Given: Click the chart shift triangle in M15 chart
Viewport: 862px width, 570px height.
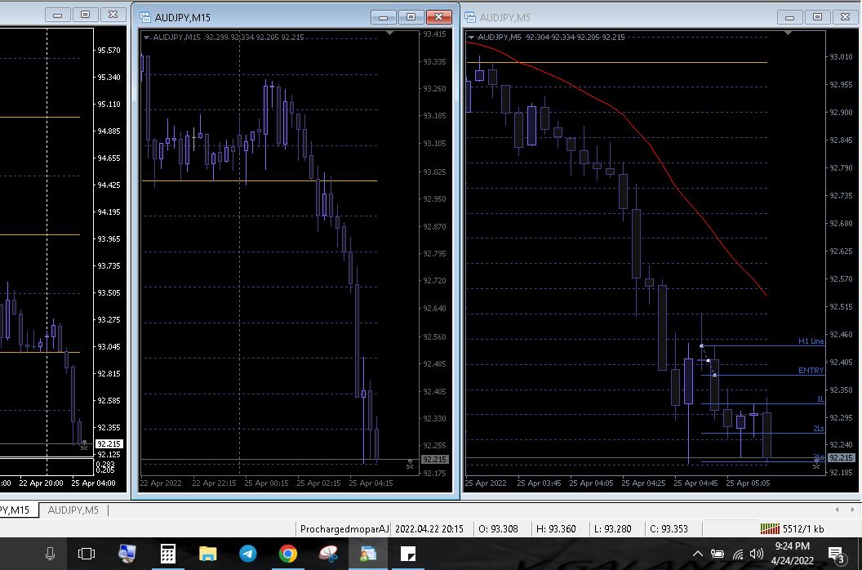Looking at the screenshot, I should point(389,33).
